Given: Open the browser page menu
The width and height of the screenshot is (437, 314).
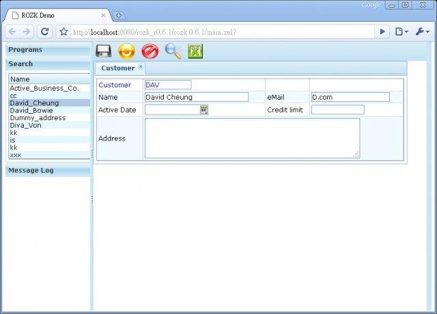Looking at the screenshot, I should click(401, 32).
